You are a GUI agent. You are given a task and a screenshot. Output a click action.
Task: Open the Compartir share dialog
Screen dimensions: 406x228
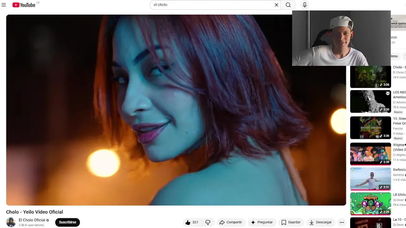tap(231, 222)
